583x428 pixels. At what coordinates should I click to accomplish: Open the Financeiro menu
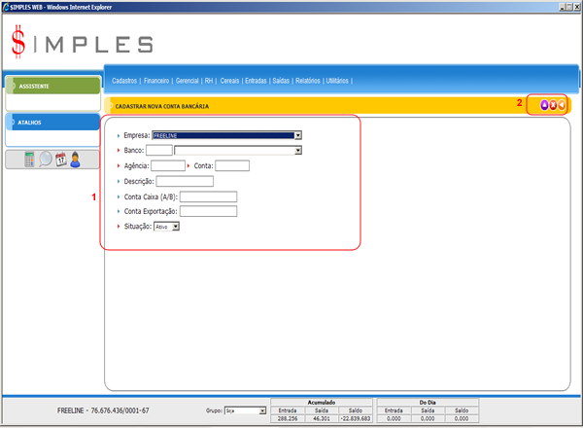159,81
